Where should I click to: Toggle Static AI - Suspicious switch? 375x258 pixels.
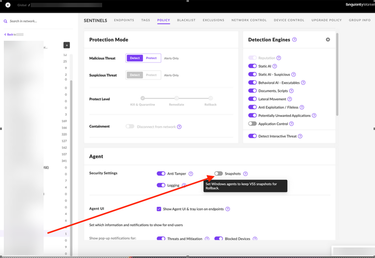(252, 74)
